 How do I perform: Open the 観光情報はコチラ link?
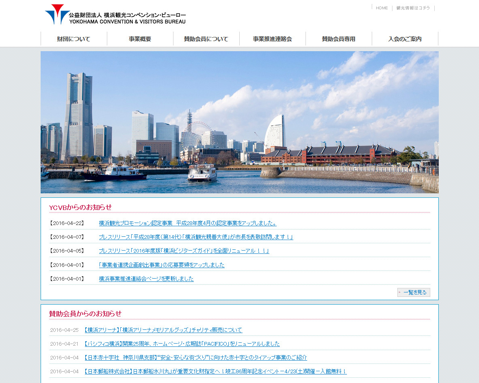[x=413, y=8]
